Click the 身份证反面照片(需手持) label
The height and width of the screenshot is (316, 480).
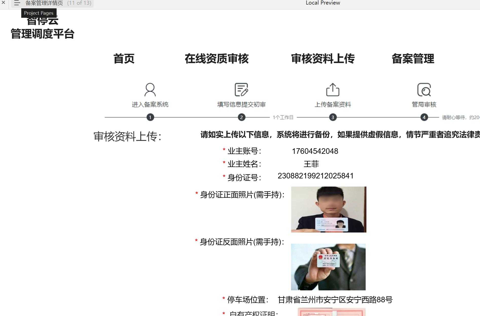click(x=242, y=242)
